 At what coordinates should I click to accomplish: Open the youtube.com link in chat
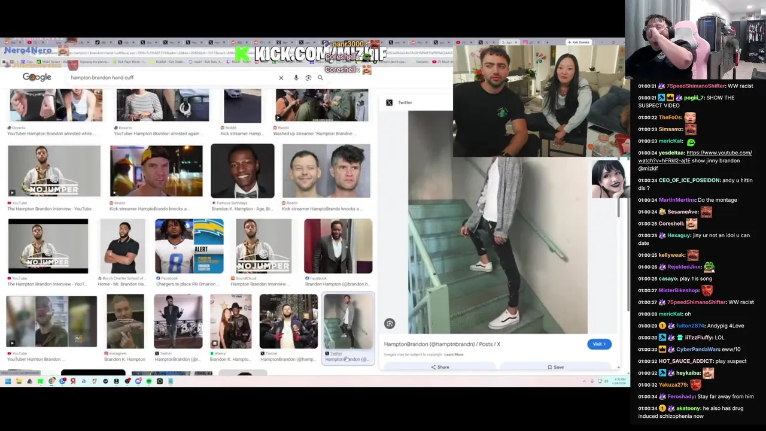pos(694,157)
